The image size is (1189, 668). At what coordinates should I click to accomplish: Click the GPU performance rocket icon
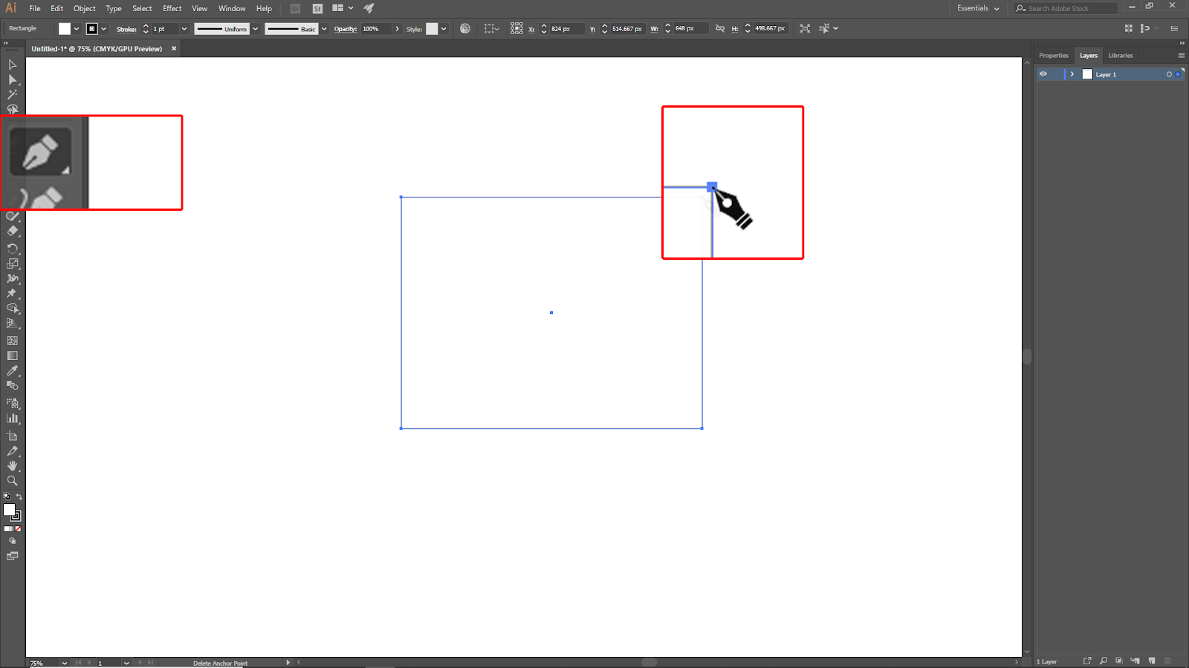[369, 8]
